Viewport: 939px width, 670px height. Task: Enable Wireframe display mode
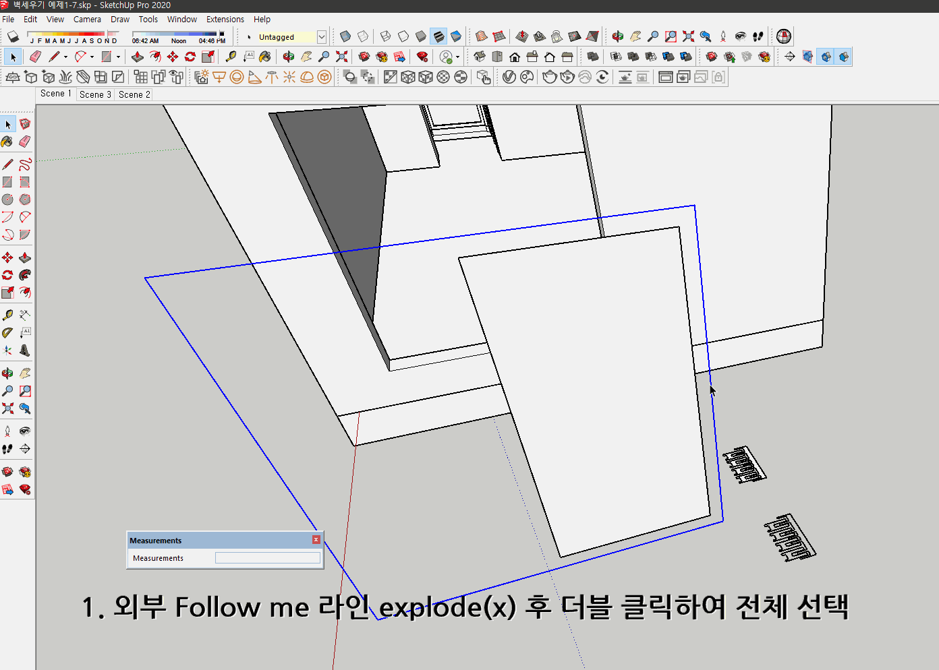[x=386, y=36]
